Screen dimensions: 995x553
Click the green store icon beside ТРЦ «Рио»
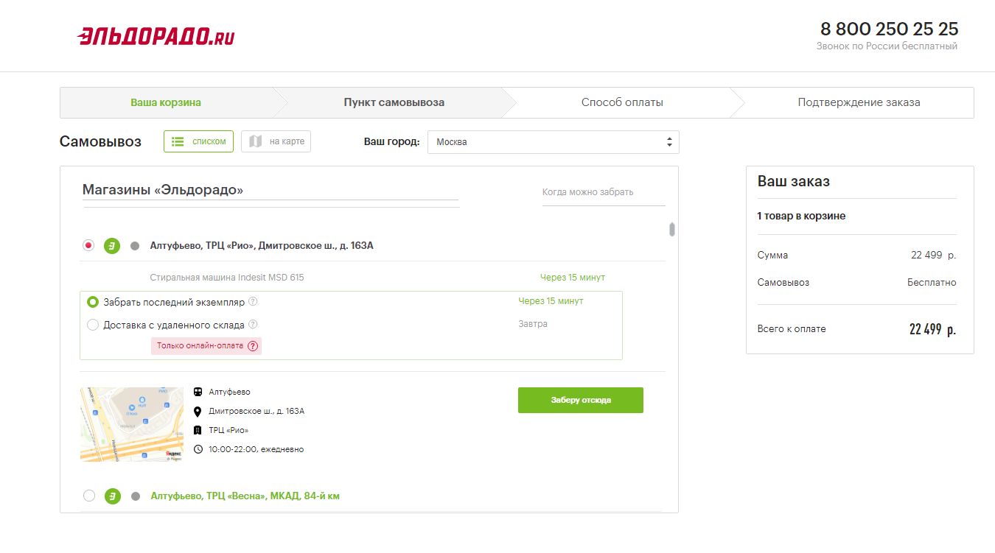click(x=112, y=246)
